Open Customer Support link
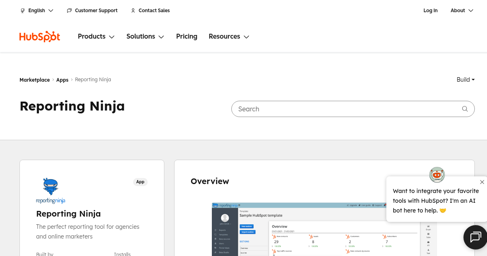The image size is (487, 256). 92,11
